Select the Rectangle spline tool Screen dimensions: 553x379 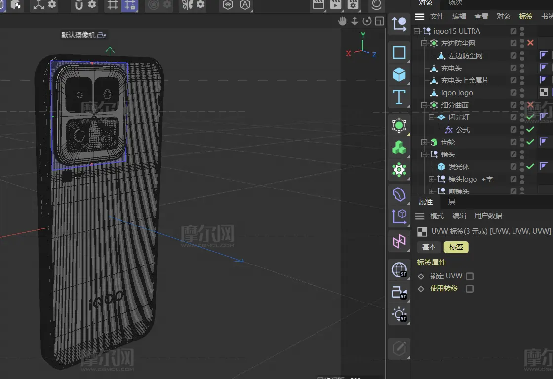click(399, 53)
